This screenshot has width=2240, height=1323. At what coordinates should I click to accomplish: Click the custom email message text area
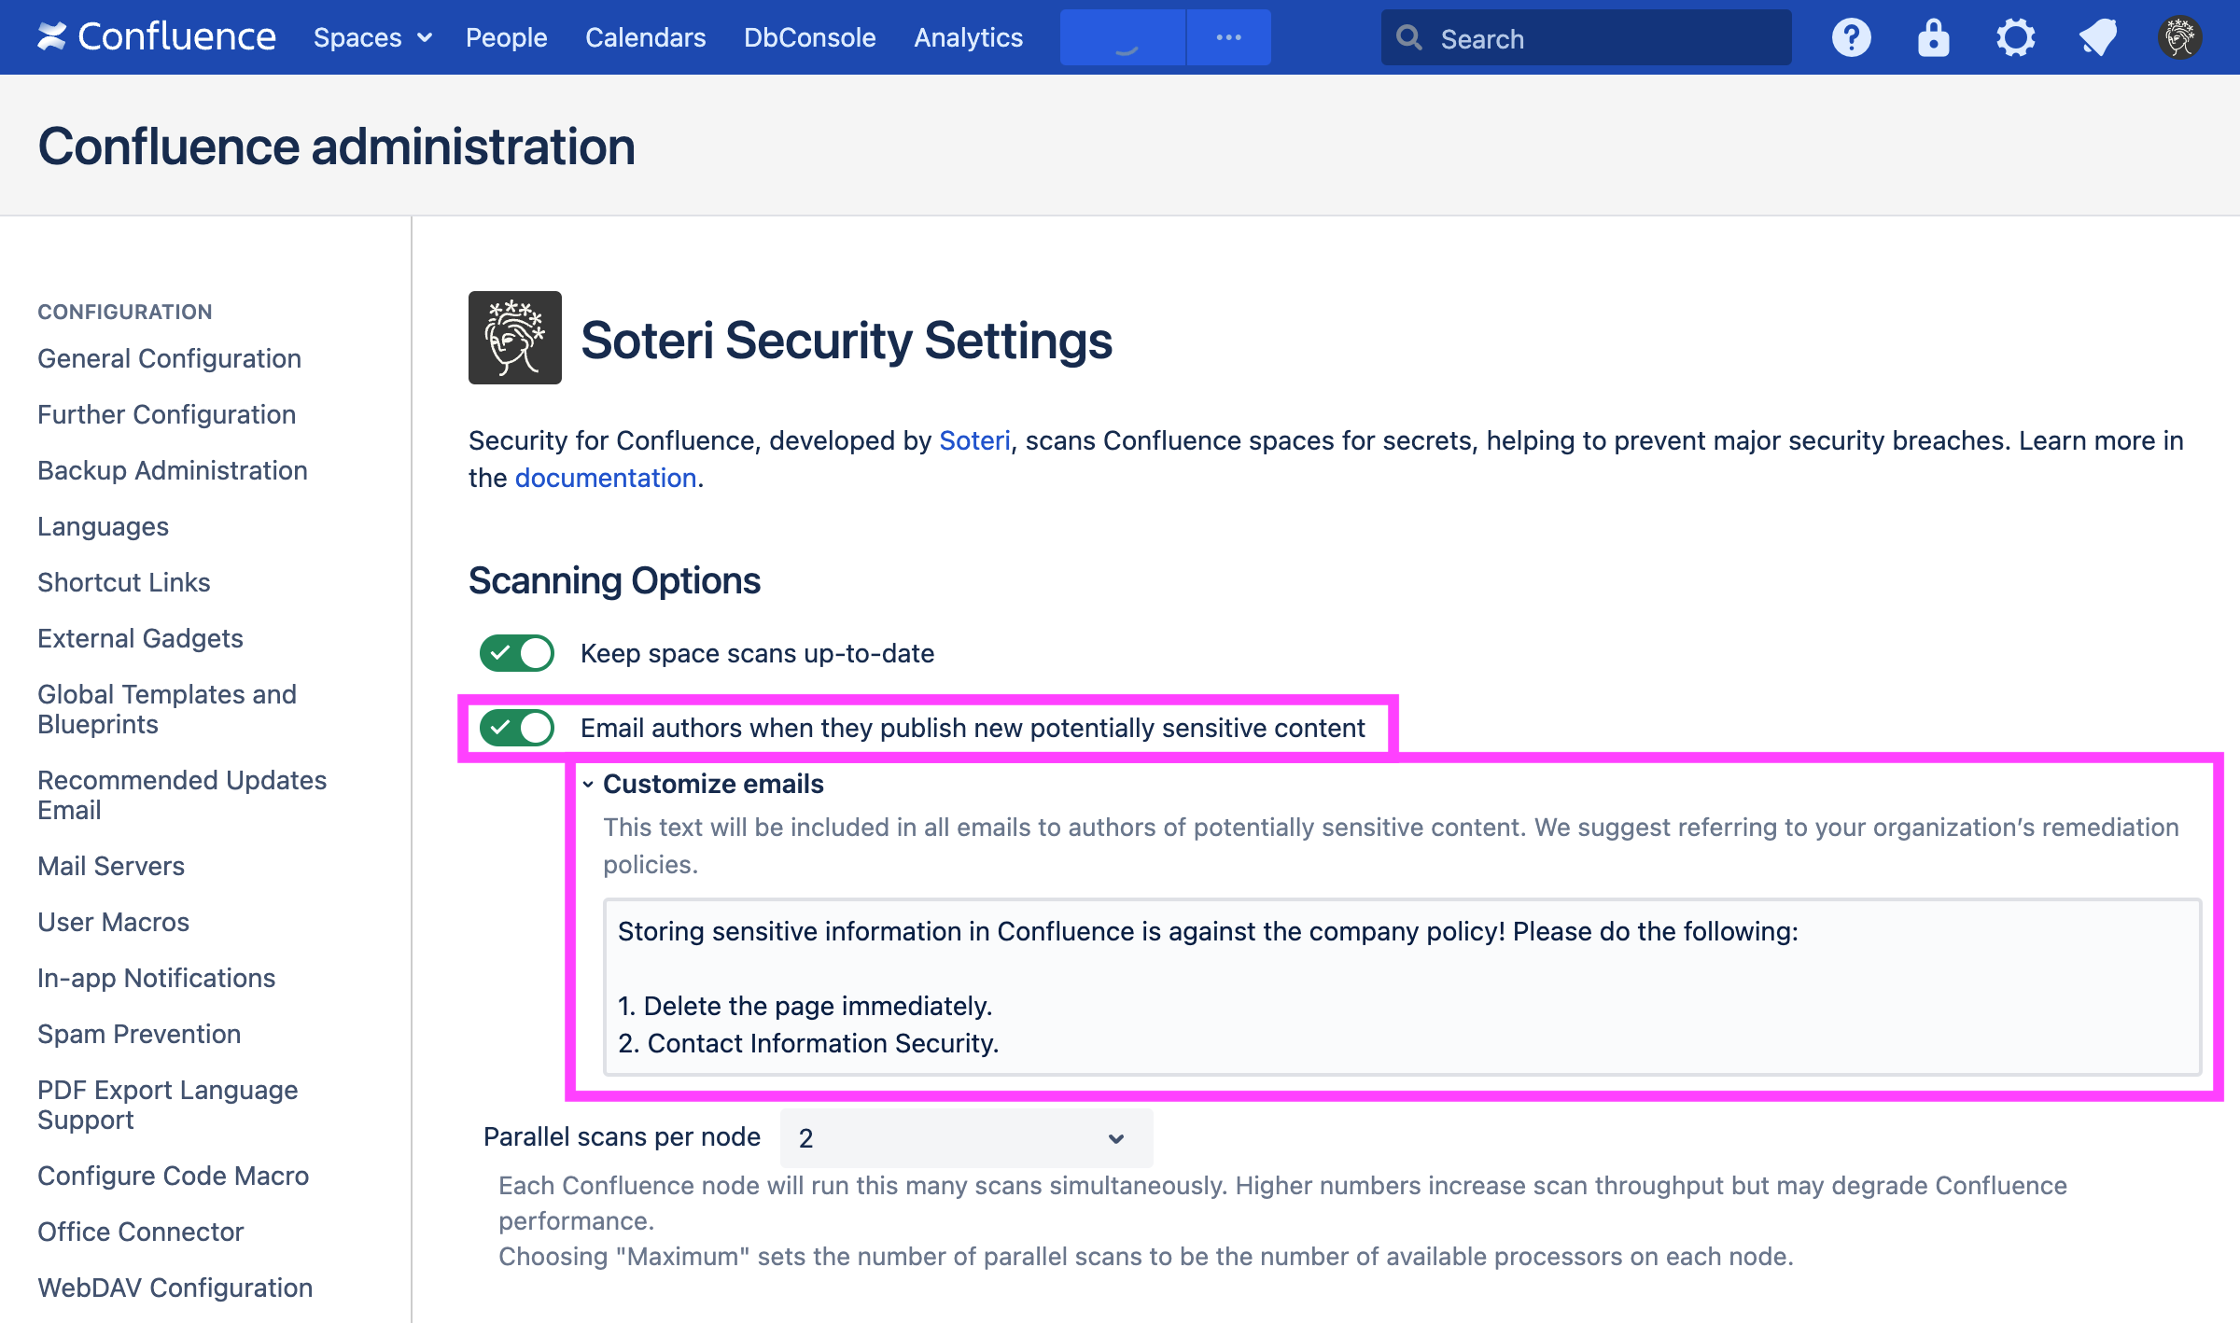[x=1402, y=987]
